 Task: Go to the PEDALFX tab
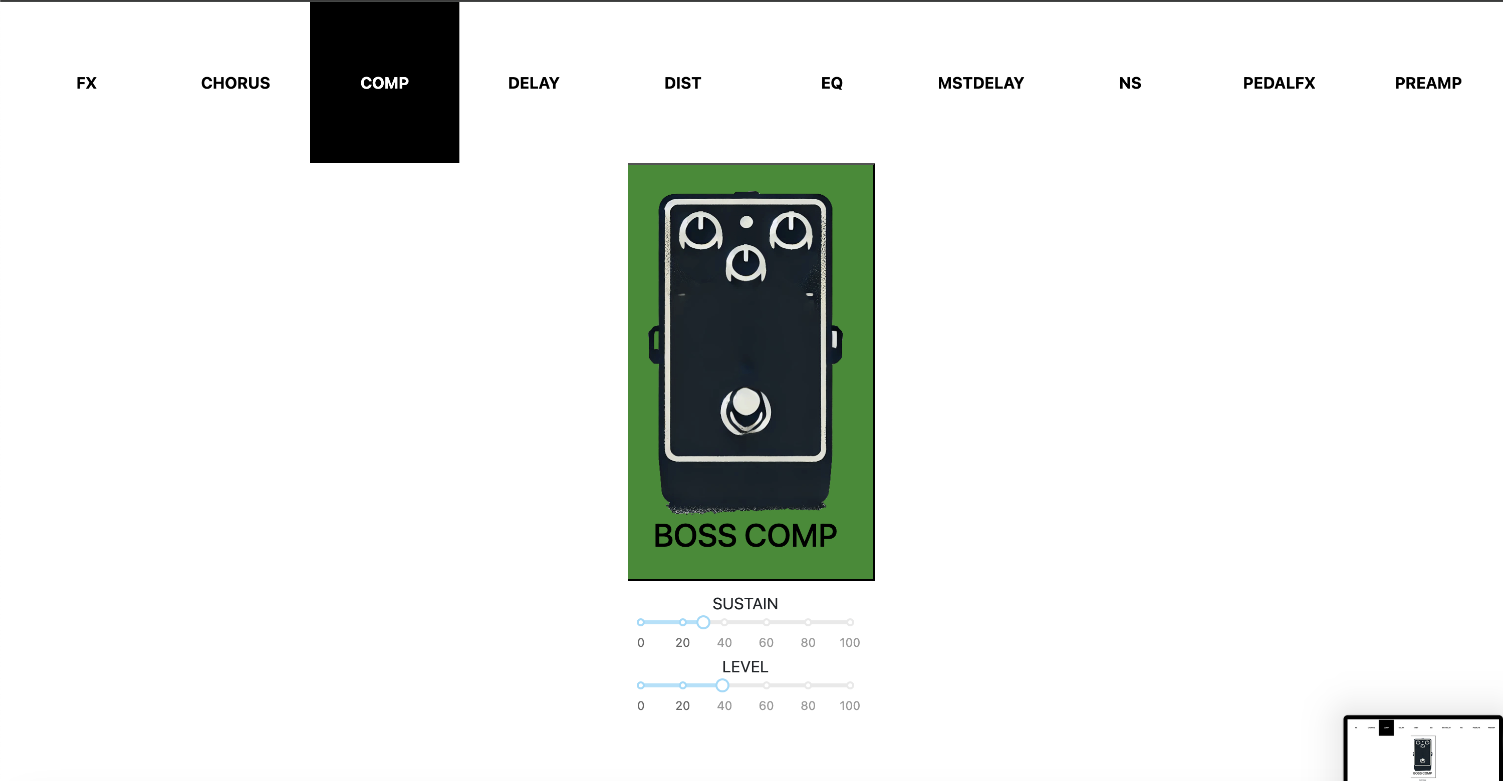coord(1279,83)
